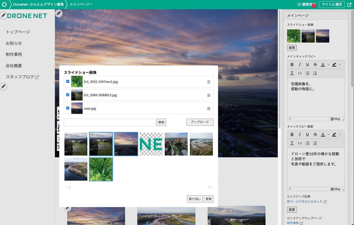The height and width of the screenshot is (225, 354).
Task: Insert bullet list in catch copy summary editor
Action: 307,143
